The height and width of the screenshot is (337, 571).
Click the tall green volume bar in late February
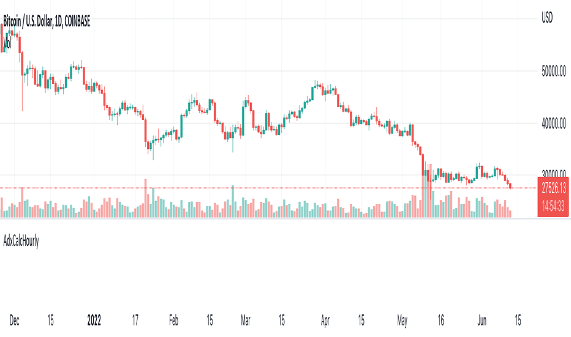point(233,202)
